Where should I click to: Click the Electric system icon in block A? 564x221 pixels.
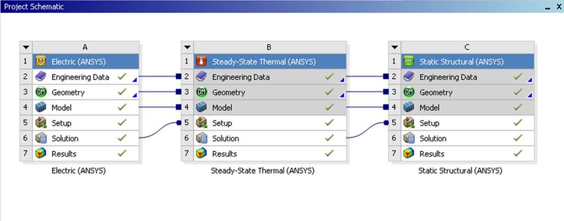coord(41,62)
